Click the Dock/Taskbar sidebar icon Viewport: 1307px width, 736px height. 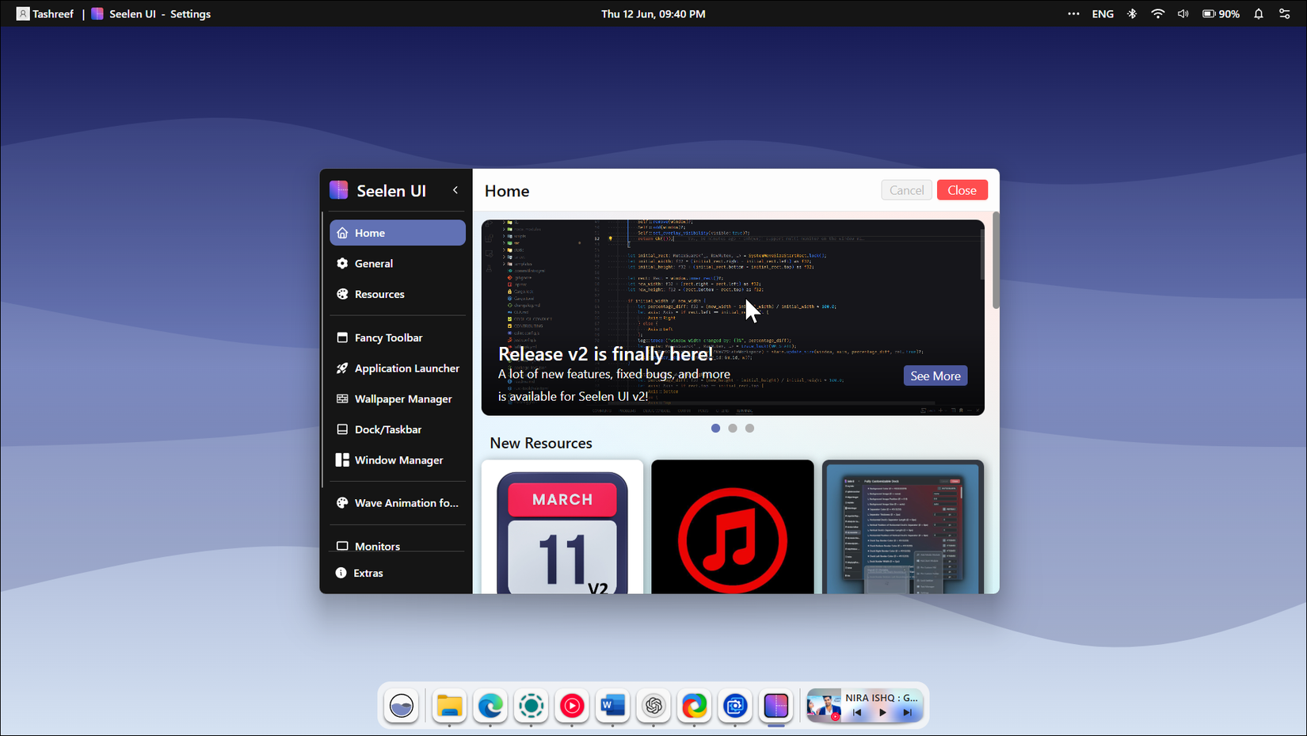point(343,429)
